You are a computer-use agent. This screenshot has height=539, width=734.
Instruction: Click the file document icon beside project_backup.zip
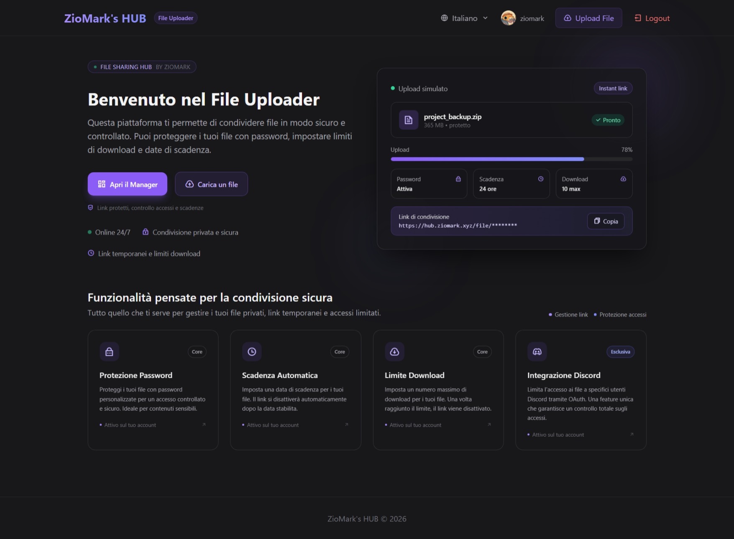click(x=409, y=120)
